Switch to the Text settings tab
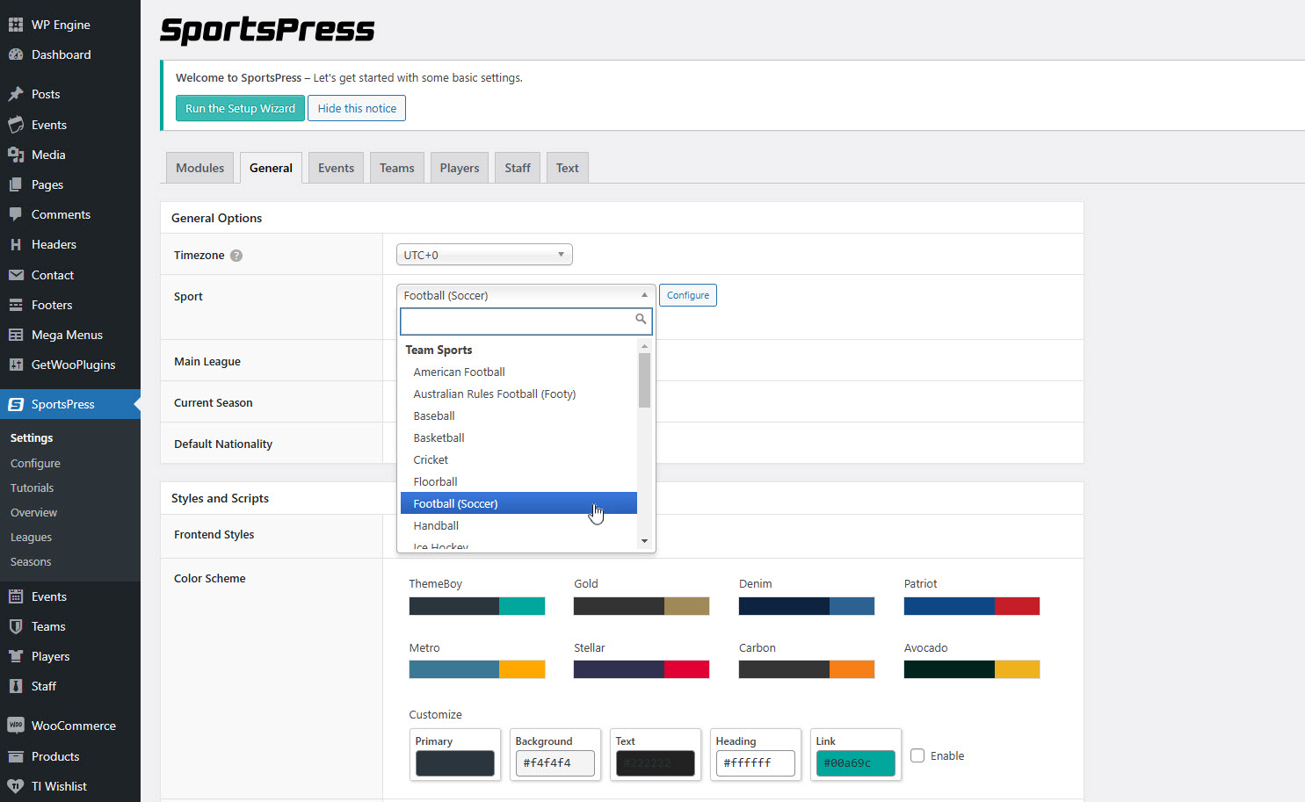Viewport: 1305px width, 802px height. coord(568,168)
